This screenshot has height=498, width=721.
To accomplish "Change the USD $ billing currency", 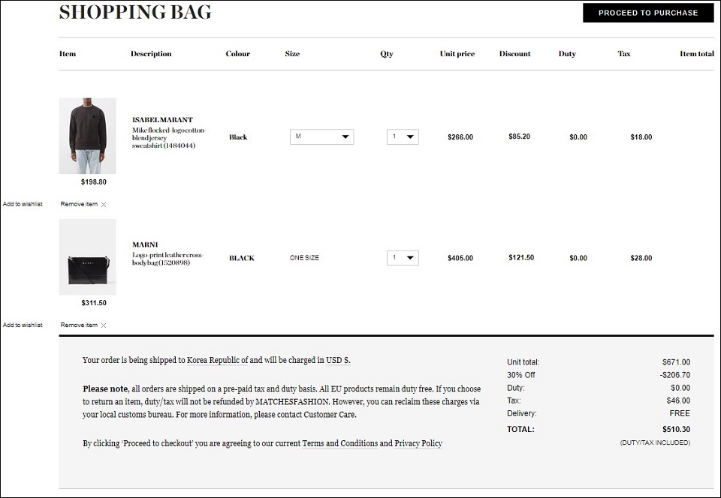I will pyautogui.click(x=338, y=360).
